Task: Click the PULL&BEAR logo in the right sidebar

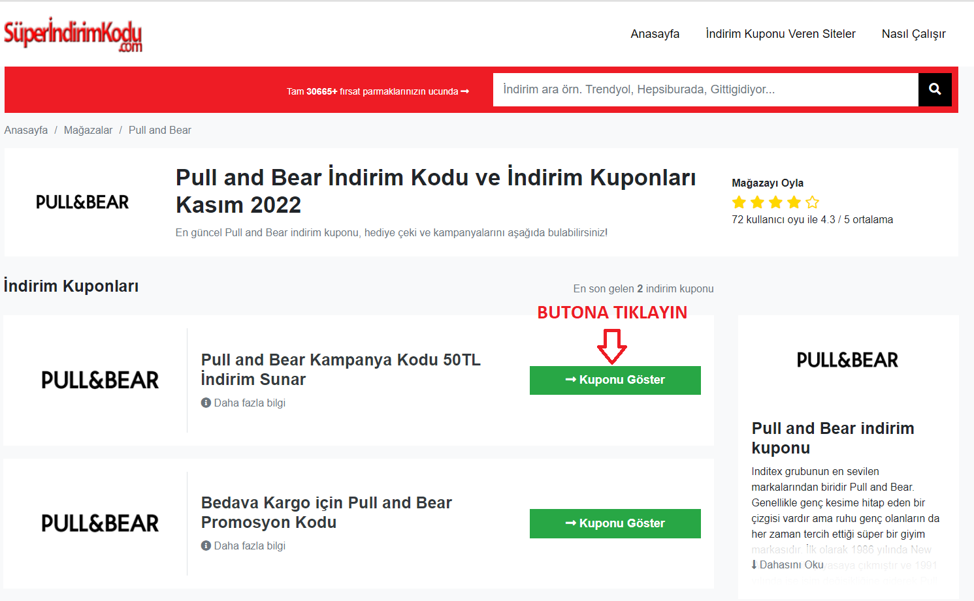Action: 847,360
